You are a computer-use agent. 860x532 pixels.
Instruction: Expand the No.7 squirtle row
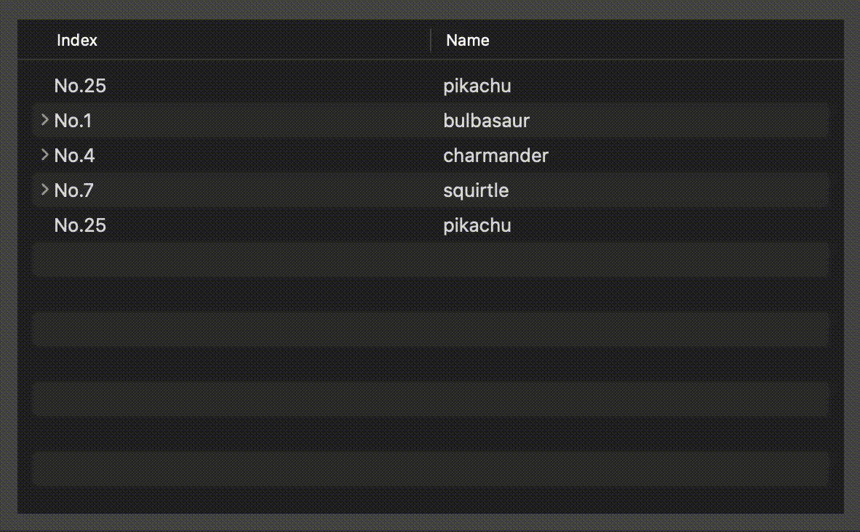44,190
